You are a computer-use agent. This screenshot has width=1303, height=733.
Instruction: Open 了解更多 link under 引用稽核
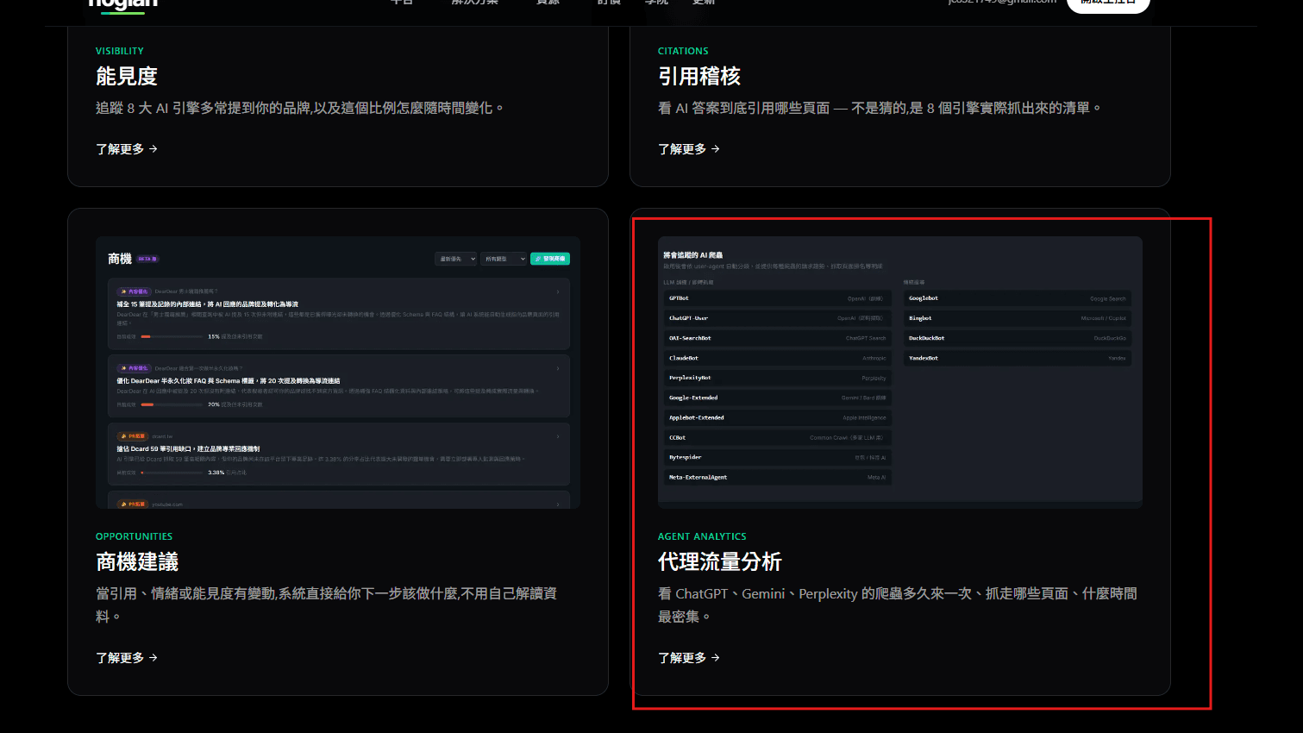point(689,149)
